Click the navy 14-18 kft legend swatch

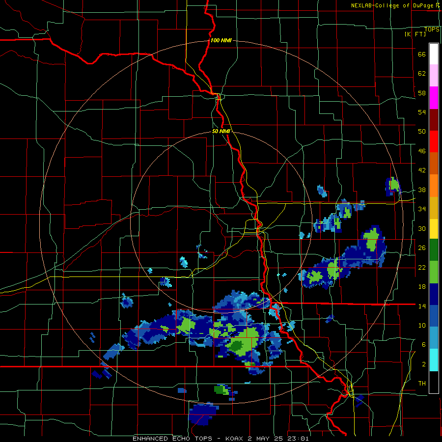[x=434, y=295]
